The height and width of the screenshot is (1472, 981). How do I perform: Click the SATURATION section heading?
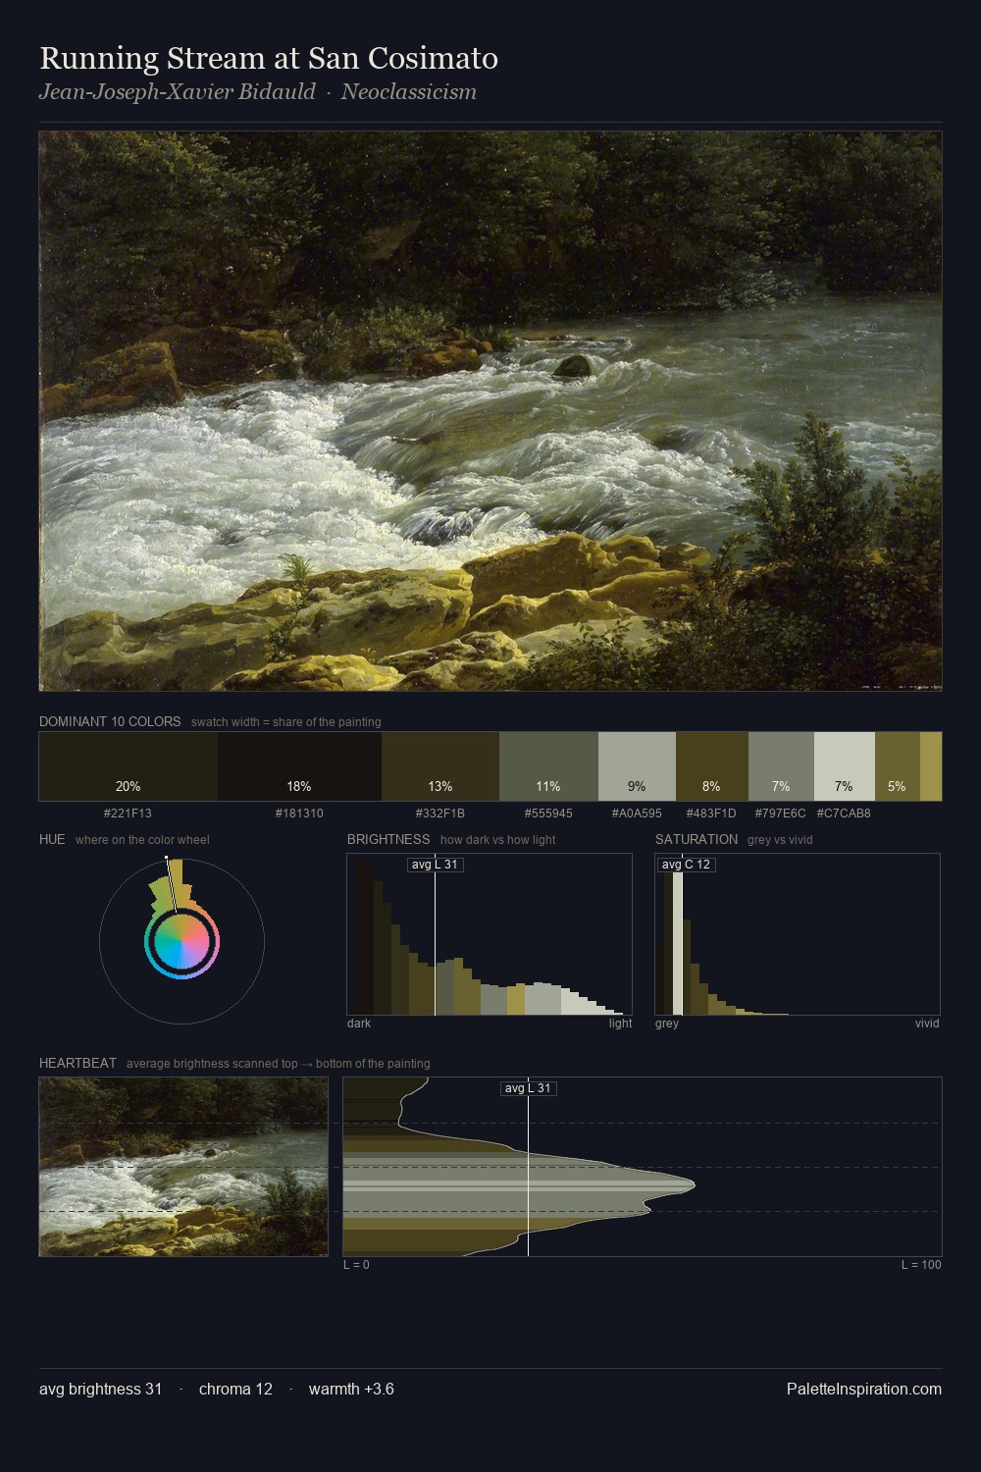click(x=697, y=839)
